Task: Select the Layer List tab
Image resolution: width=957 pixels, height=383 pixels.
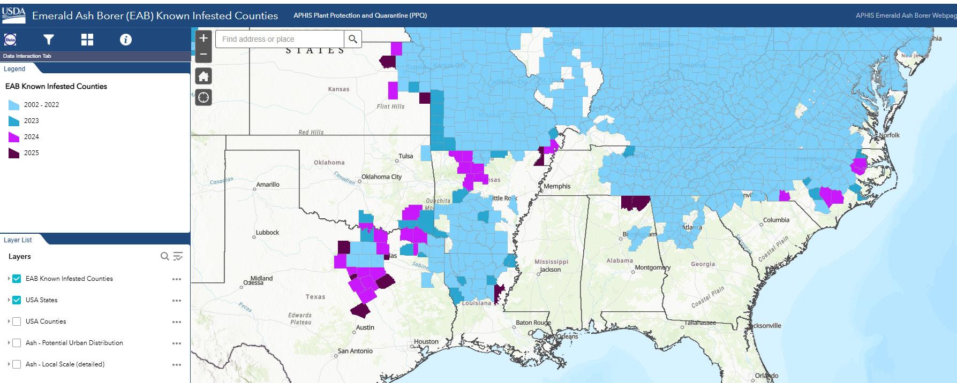Action: coord(18,240)
